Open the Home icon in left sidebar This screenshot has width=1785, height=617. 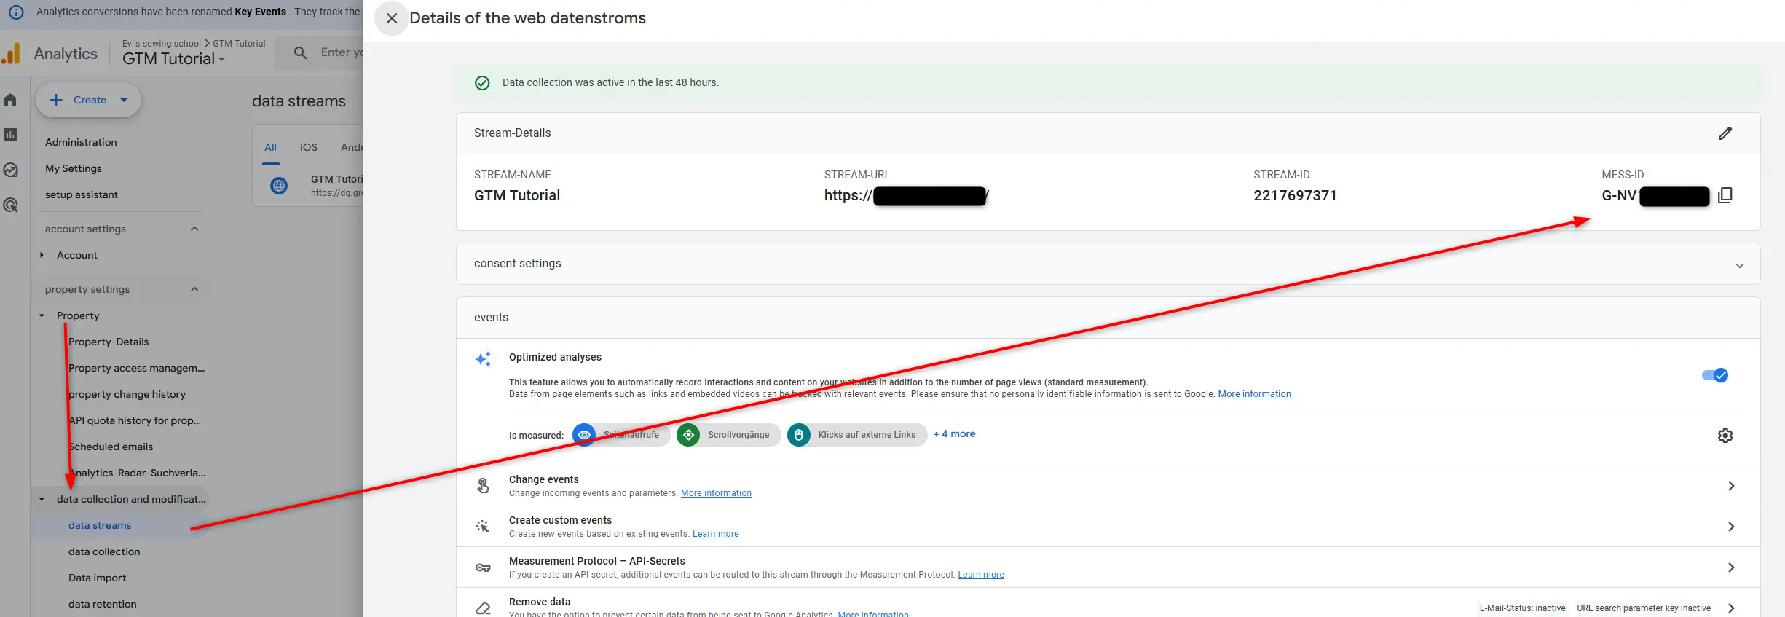(11, 100)
